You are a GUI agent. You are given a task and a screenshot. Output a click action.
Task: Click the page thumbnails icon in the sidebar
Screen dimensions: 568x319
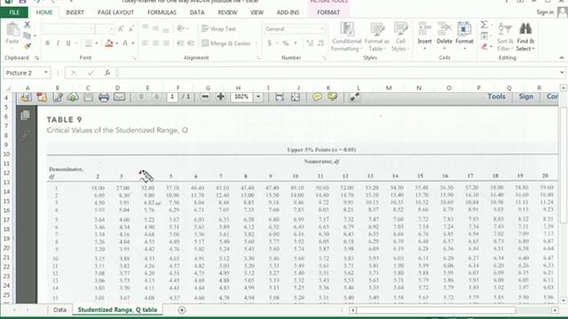pos(25,115)
